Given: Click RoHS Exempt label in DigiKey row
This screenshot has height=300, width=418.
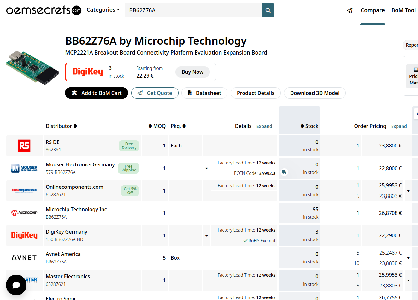Looking at the screenshot, I should [259, 241].
